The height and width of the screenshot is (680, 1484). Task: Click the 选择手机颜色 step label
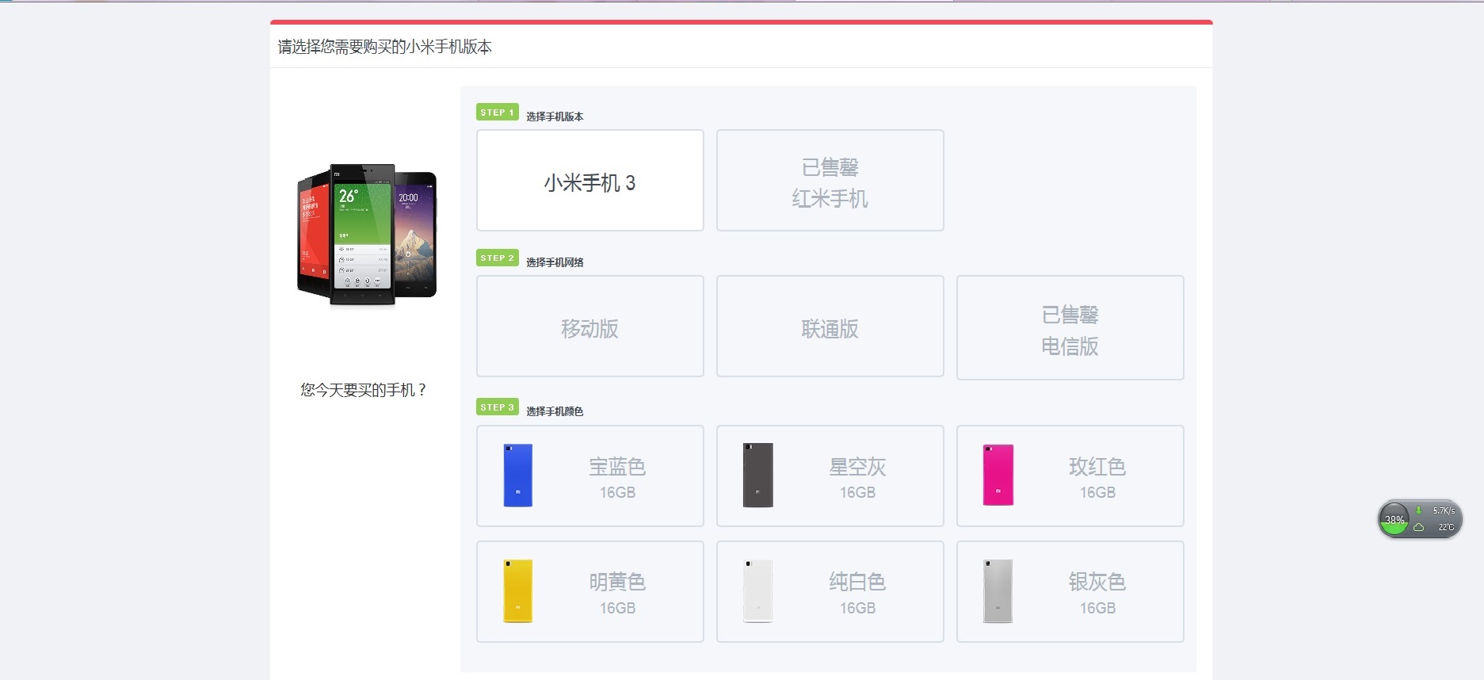[x=555, y=411]
